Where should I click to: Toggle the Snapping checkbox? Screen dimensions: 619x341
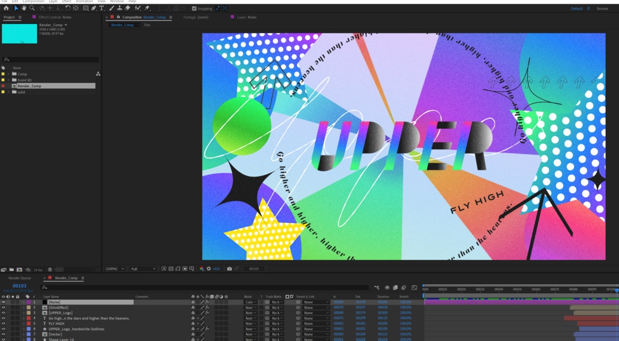point(194,8)
